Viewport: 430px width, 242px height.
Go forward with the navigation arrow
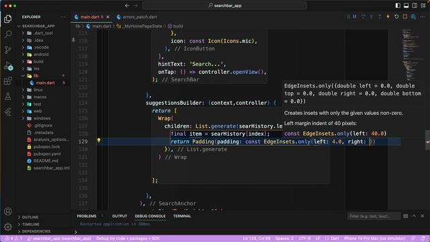136,5
